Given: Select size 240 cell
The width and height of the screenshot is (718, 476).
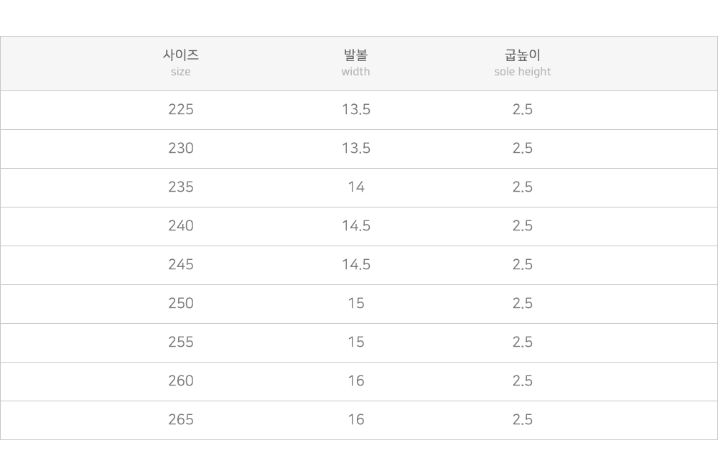Looking at the screenshot, I should coord(181,225).
